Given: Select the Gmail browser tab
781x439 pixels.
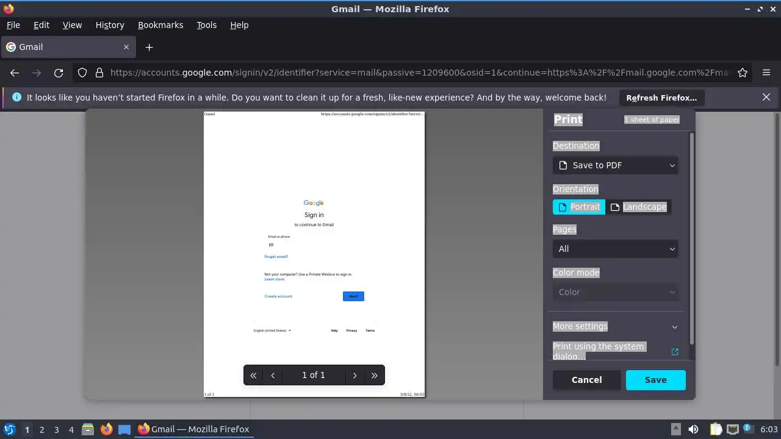Looking at the screenshot, I should [68, 47].
